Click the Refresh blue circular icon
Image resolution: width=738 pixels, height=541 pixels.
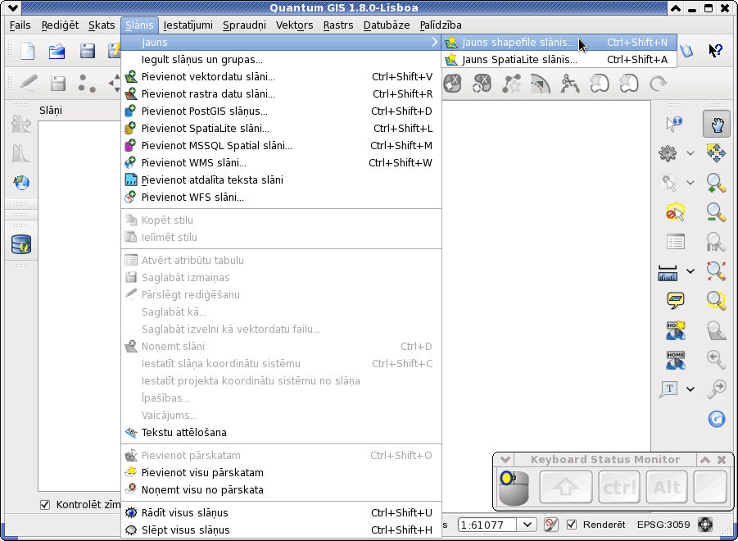[717, 419]
